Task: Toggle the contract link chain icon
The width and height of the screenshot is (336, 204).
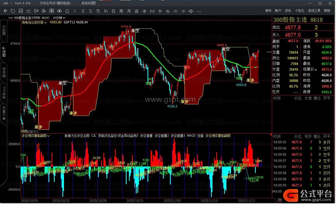Action: (x=10, y=18)
